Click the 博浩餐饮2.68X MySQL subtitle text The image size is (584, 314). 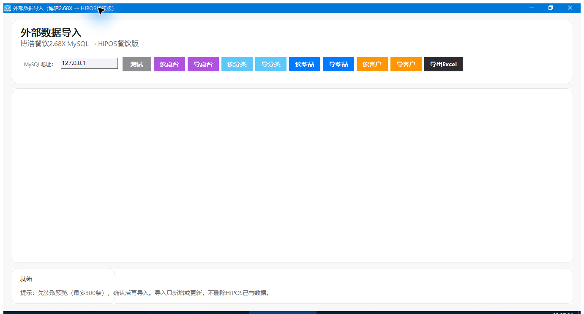(79, 43)
